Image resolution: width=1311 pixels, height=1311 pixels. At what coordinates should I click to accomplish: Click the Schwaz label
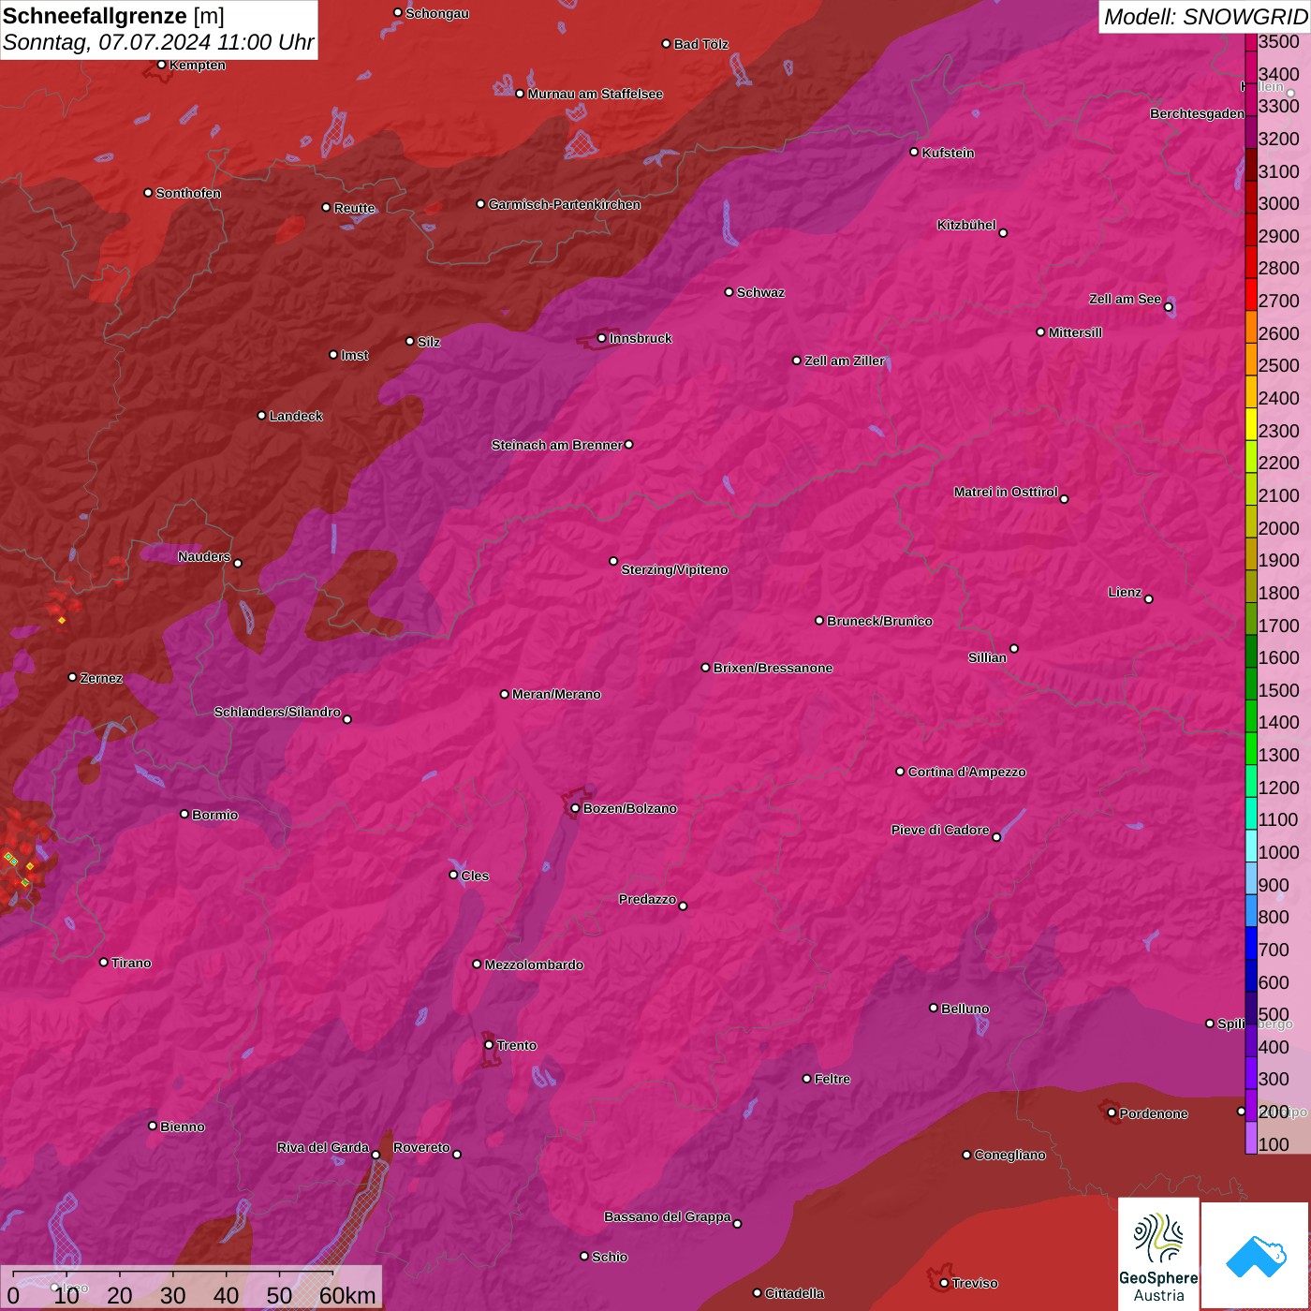pos(760,292)
